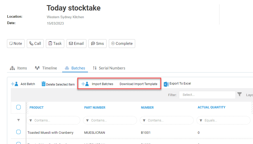Screen dimensions: 253x144
Task: Switch to the Items tab
Action: 18,68
